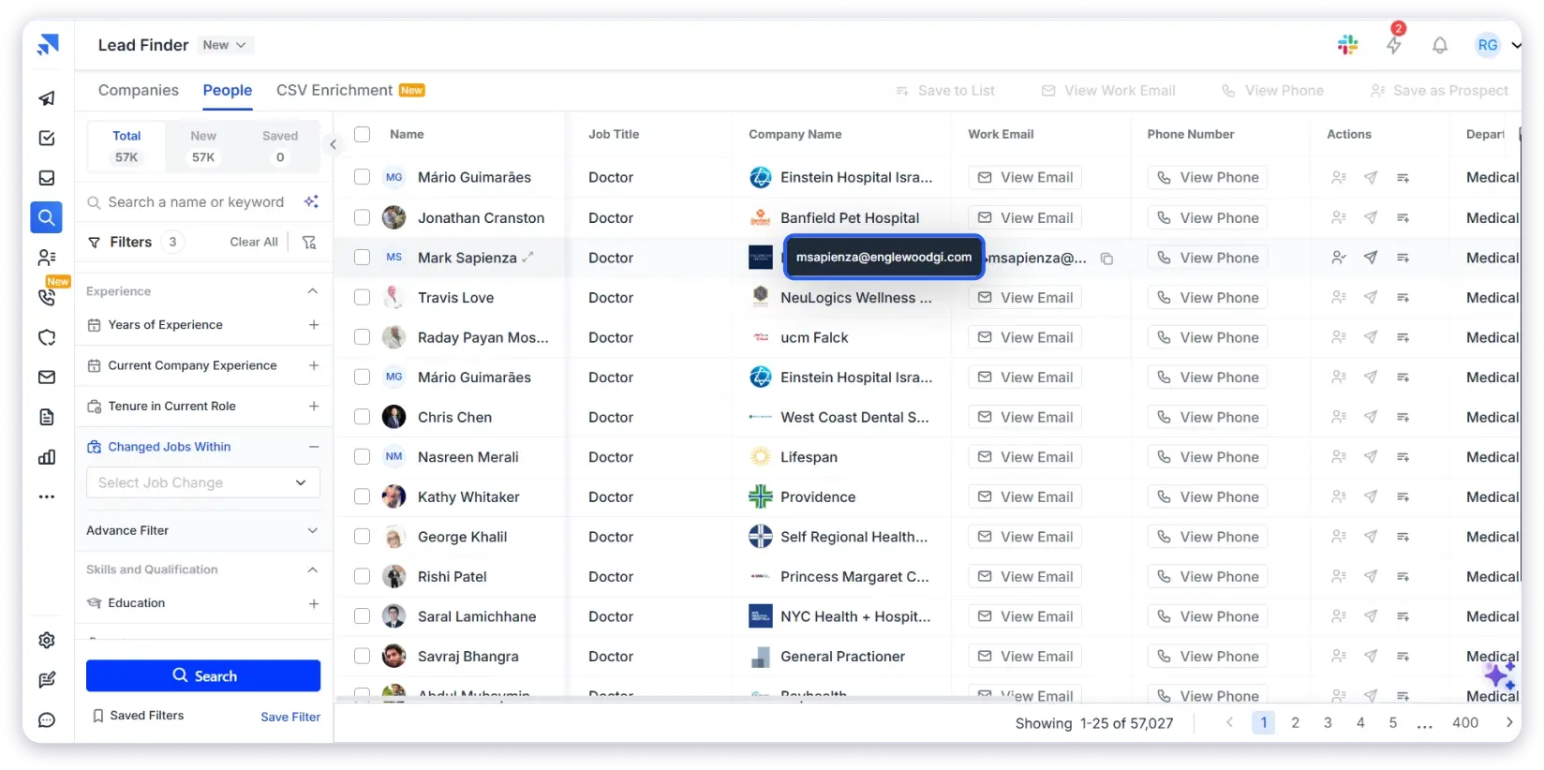The image size is (1544, 770).
Task: Expand Current Company Experience filter
Action: (x=314, y=365)
